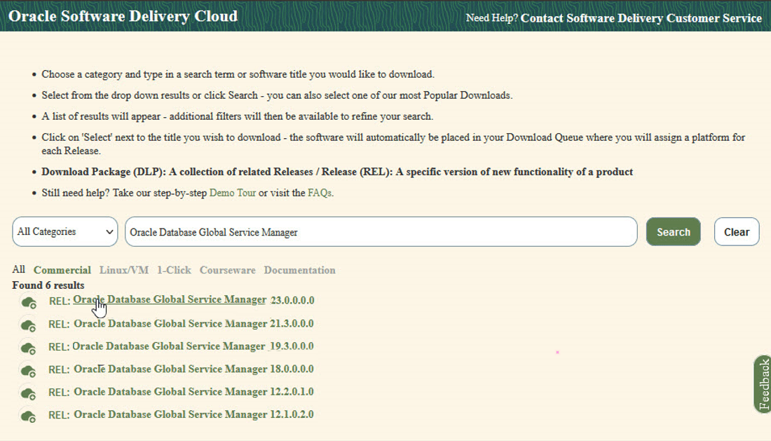Click the Clear button

pyautogui.click(x=736, y=231)
